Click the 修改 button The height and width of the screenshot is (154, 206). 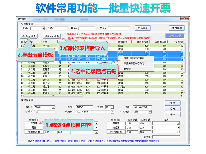172,109
